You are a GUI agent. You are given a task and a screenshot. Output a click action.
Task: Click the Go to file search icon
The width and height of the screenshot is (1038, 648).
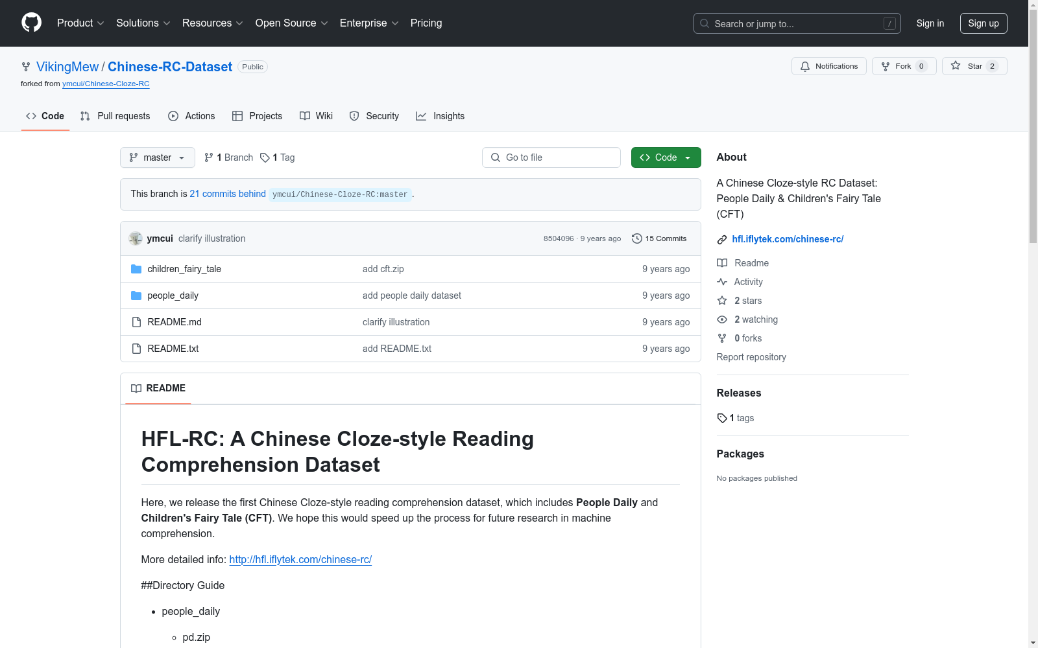(x=496, y=157)
